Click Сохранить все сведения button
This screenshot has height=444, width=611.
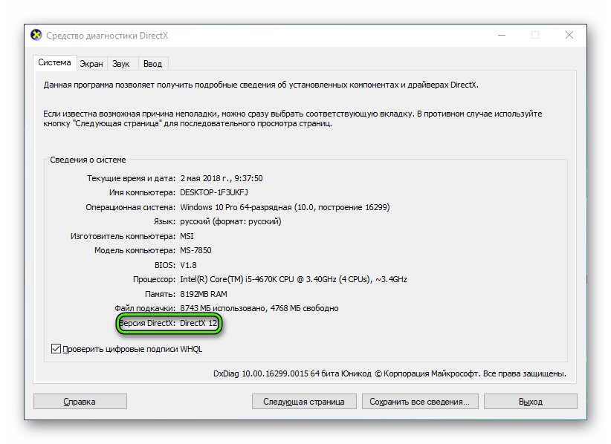[x=419, y=402]
